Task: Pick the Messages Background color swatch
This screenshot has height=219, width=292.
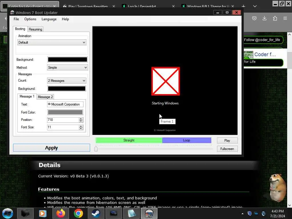Action: click(67, 89)
